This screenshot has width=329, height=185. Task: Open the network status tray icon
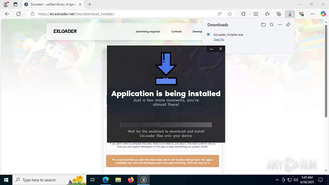tap(290, 180)
